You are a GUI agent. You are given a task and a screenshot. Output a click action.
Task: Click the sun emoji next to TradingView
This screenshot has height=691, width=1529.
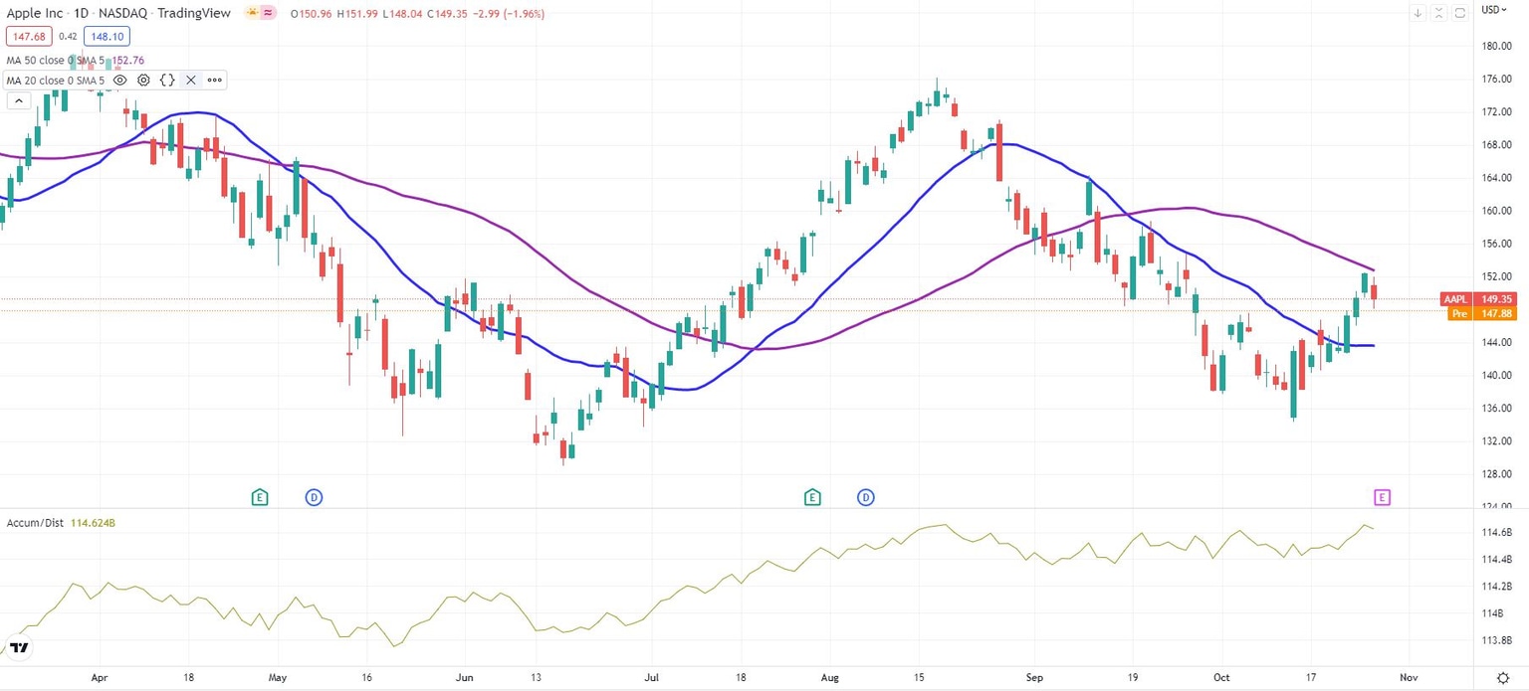[253, 13]
